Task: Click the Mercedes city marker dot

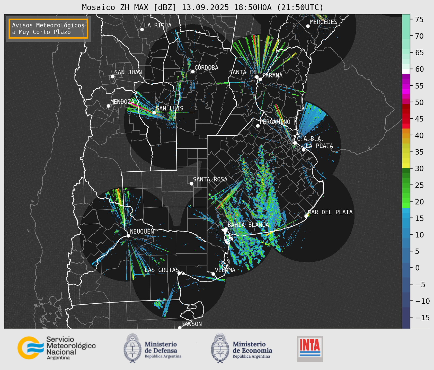Action: [x=308, y=26]
